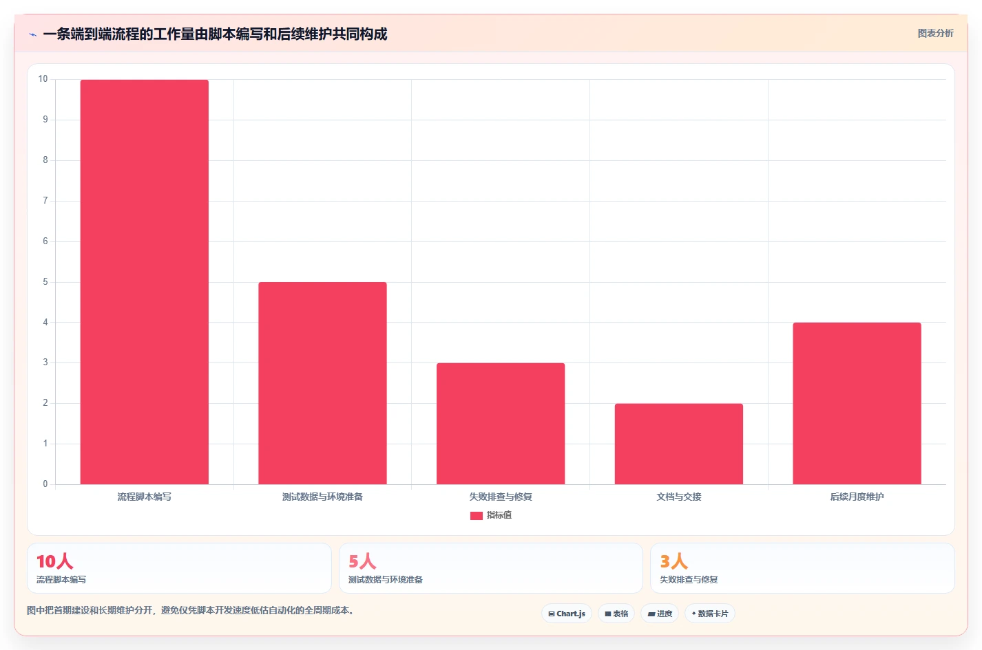Click the 失败排查与修复 x-axis label
This screenshot has height=650, width=982.
pyautogui.click(x=501, y=497)
